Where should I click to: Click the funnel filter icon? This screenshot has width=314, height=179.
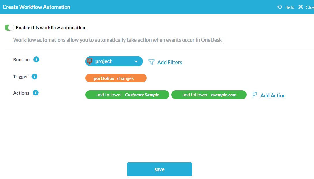click(x=151, y=62)
